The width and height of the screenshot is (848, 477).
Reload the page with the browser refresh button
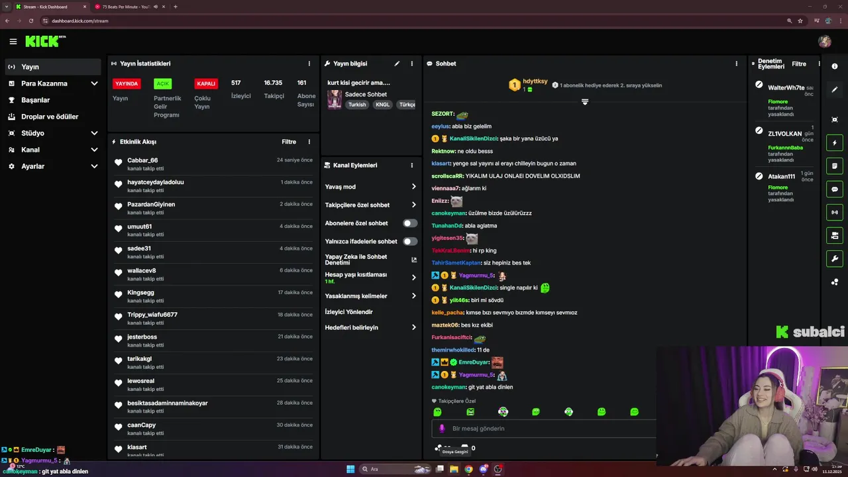coord(30,21)
